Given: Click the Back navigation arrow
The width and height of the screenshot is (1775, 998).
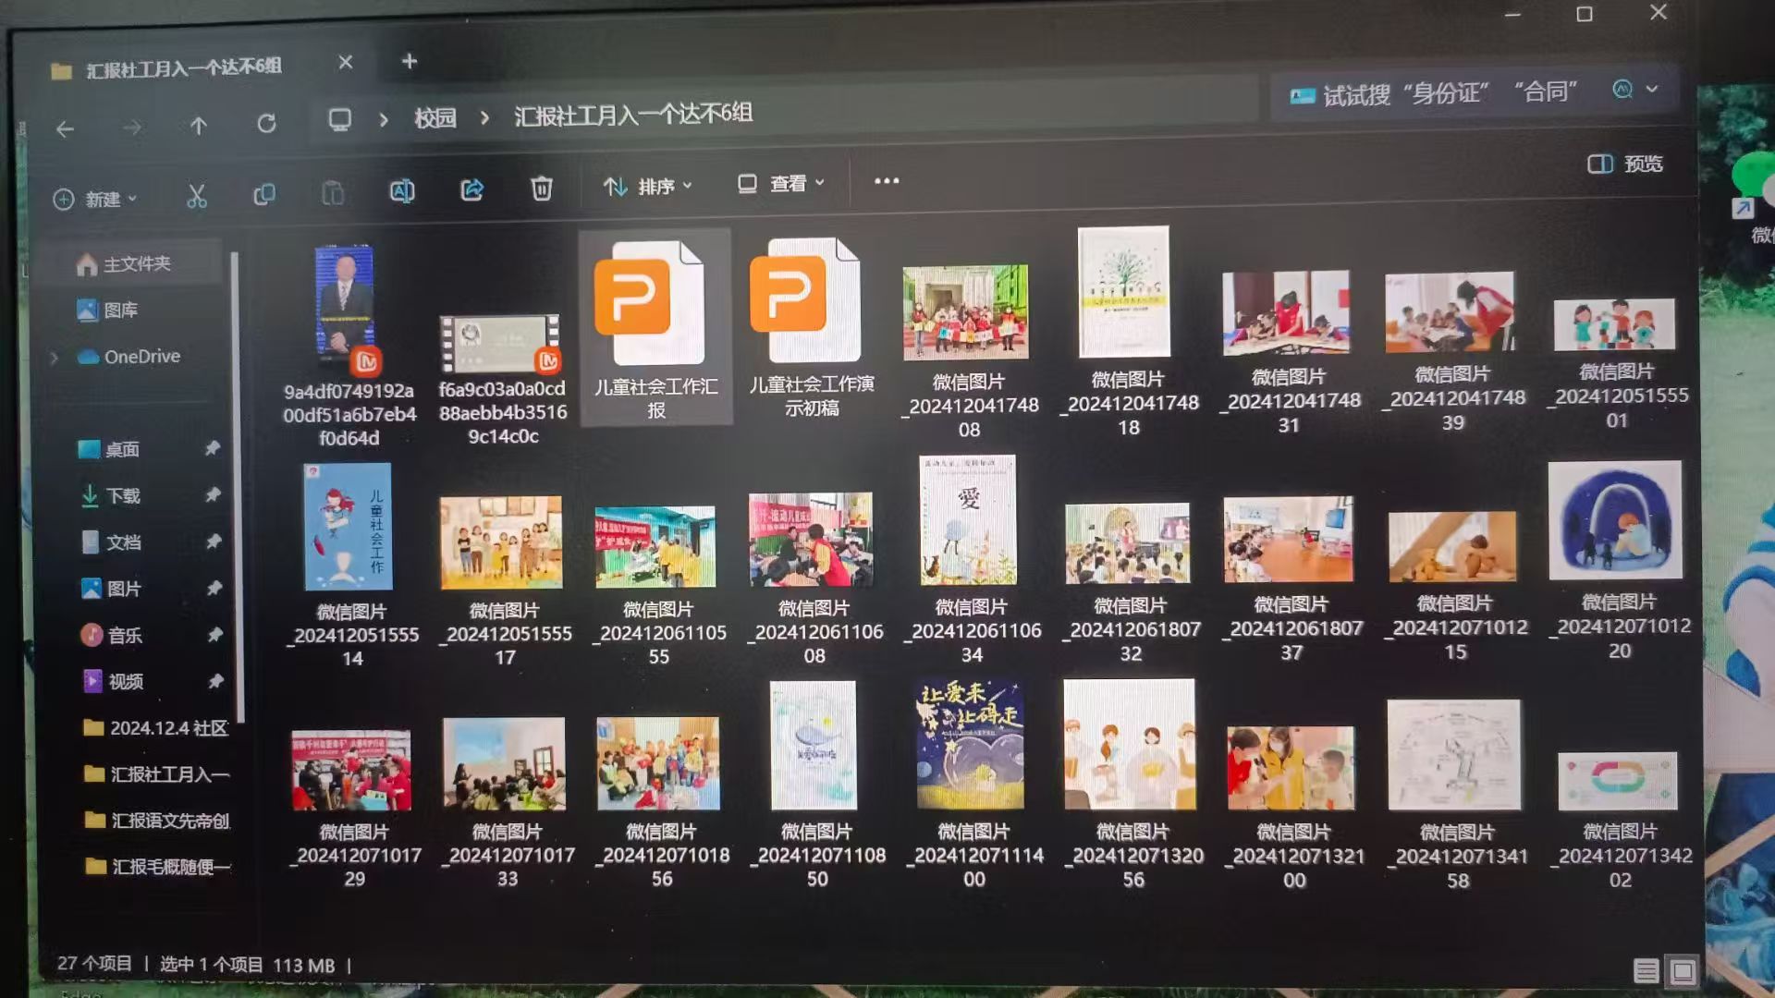Looking at the screenshot, I should (x=65, y=129).
